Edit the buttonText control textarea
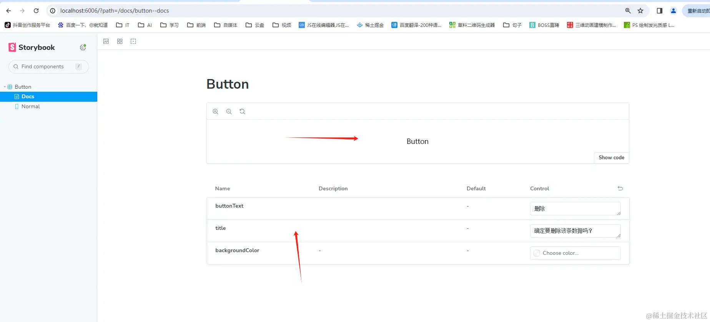The image size is (710, 322). tap(575, 209)
